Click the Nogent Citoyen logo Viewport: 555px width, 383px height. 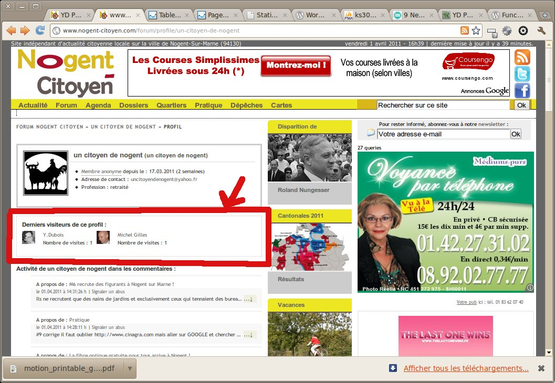[66, 72]
